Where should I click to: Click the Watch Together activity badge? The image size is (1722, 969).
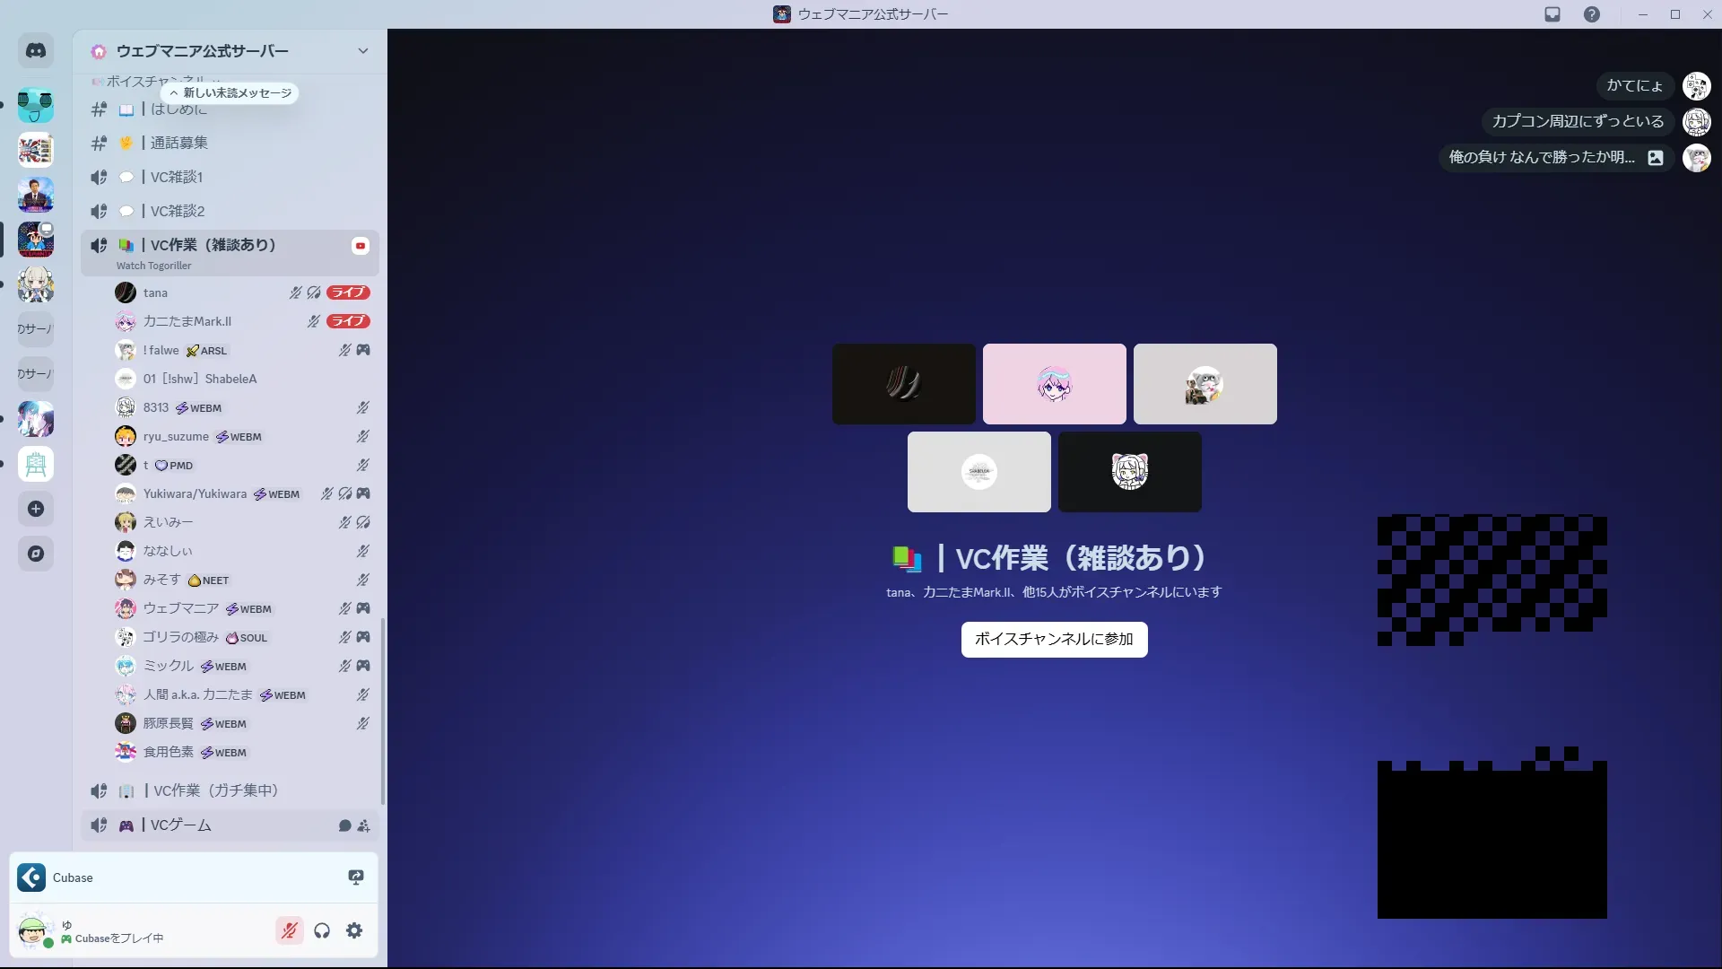[361, 246]
